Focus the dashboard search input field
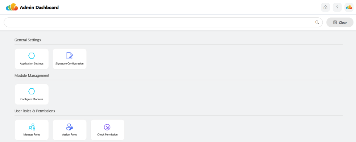 coord(163,22)
